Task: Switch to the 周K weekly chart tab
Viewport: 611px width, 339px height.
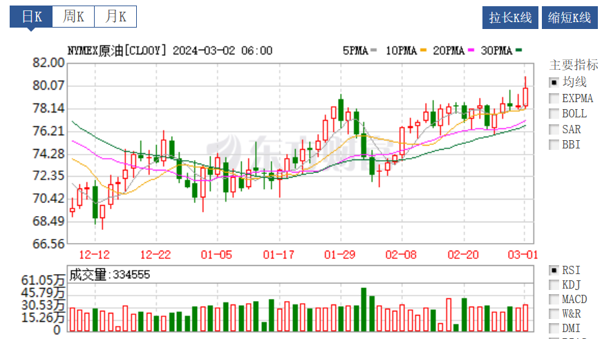Action: point(73,17)
